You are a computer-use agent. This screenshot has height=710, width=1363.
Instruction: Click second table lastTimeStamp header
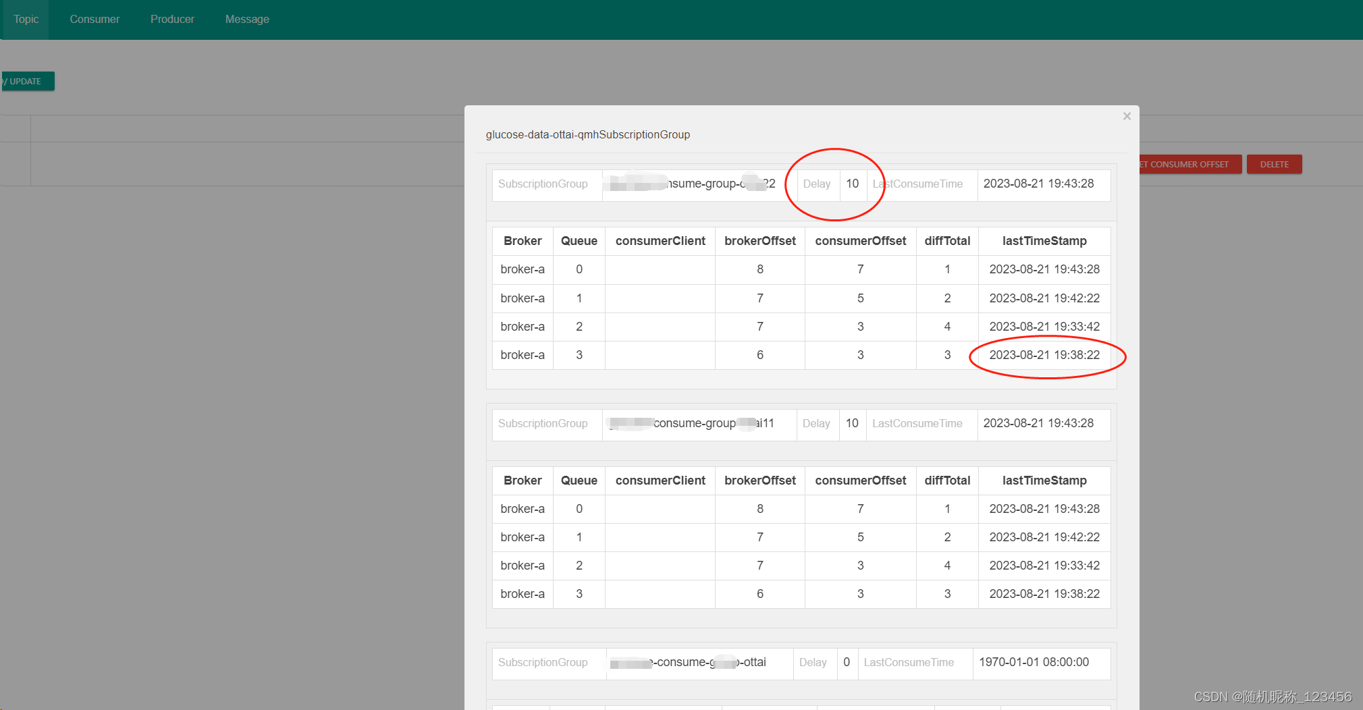[1044, 481]
